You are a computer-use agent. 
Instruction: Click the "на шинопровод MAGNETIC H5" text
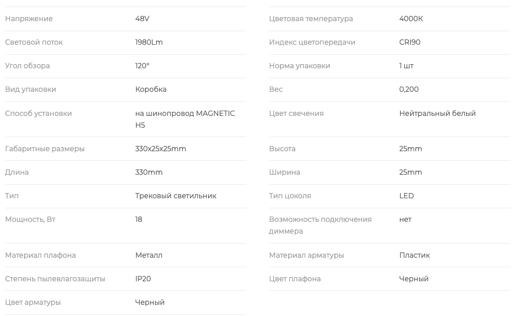pyautogui.click(x=184, y=119)
